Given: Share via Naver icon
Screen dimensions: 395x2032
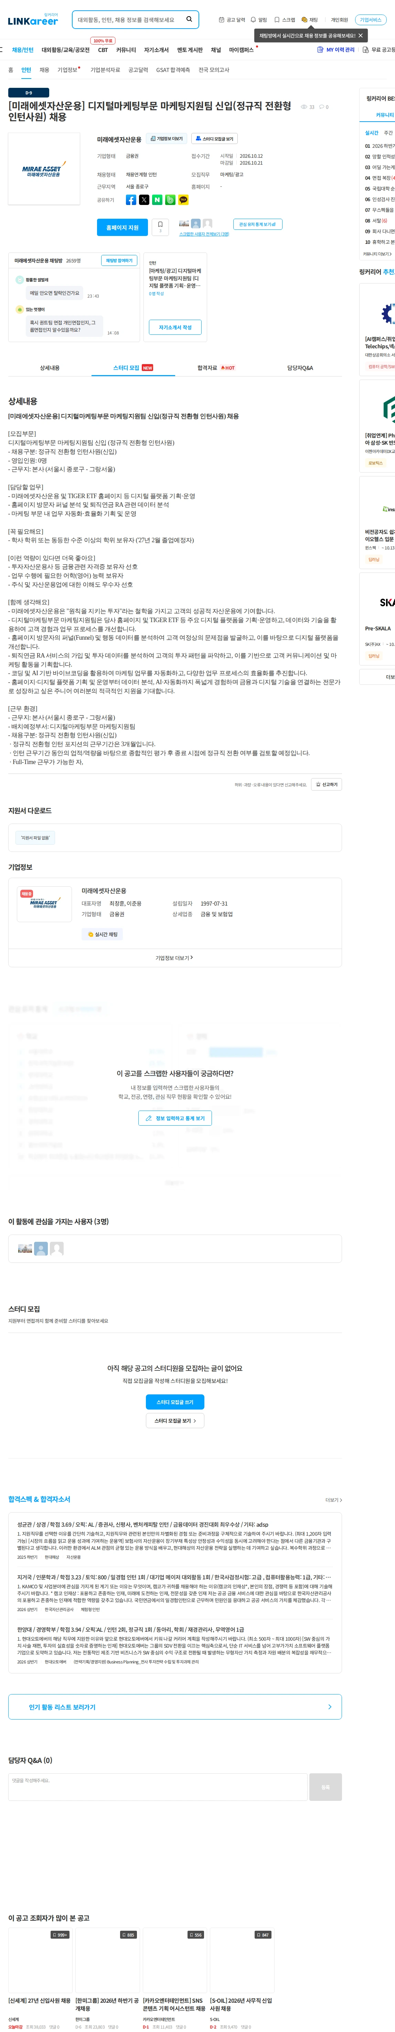Looking at the screenshot, I should (157, 199).
